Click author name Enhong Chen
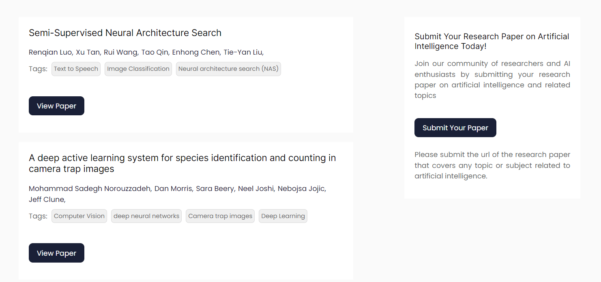The height and width of the screenshot is (282, 601). 196,52
